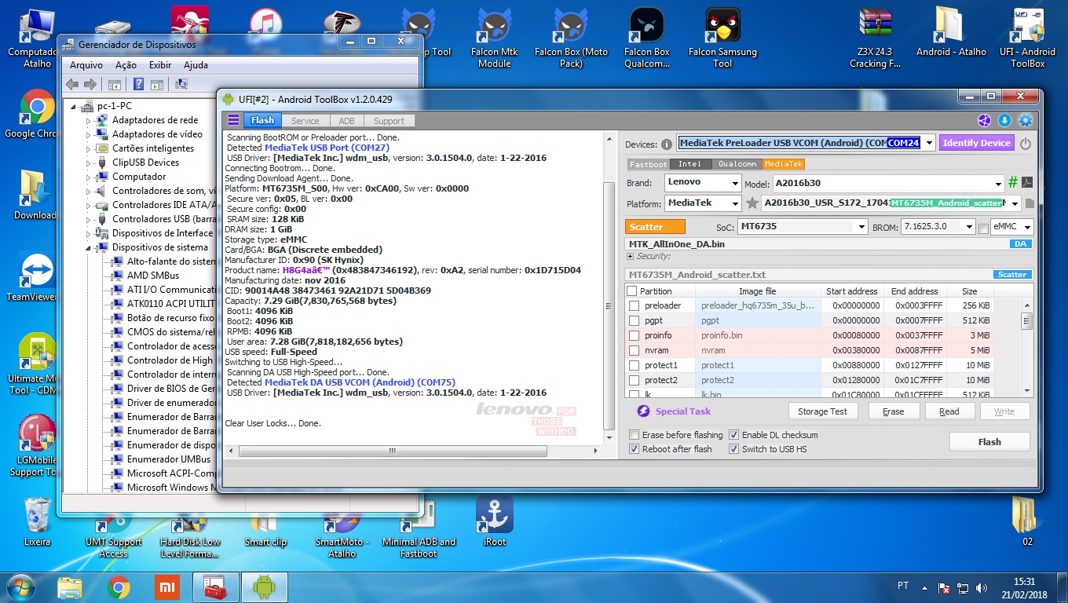Screen dimensions: 1068x603
Task: Check the preloader partition checkbox
Action: (634, 305)
